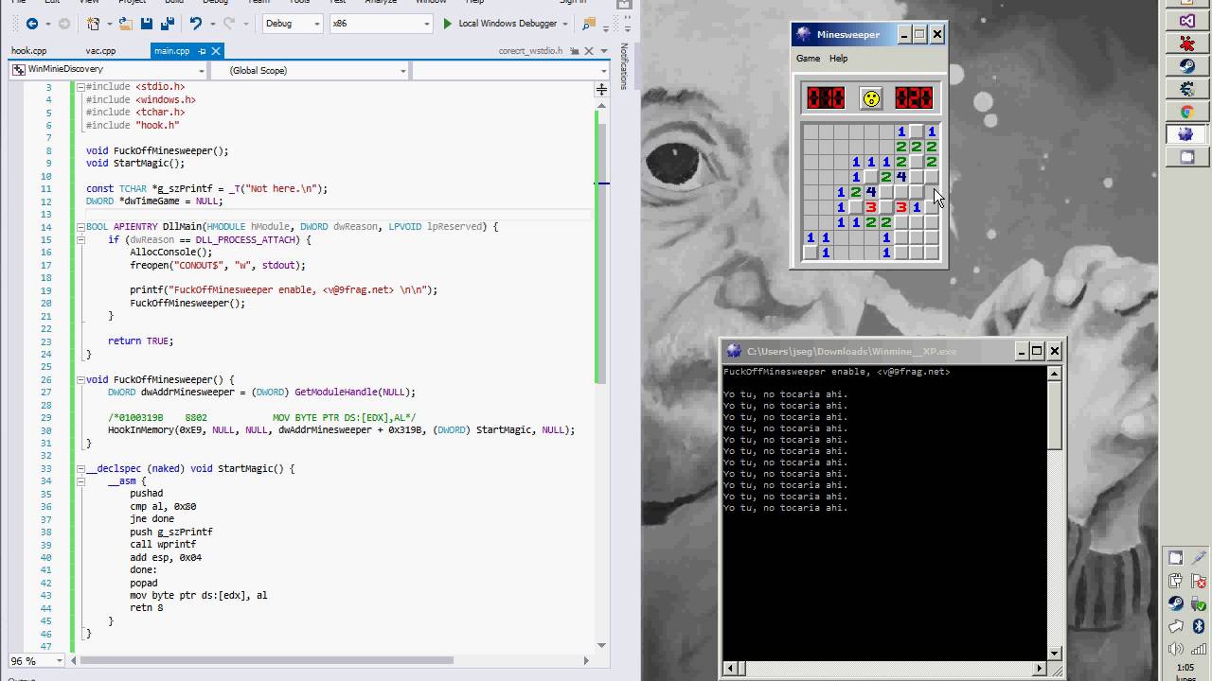
Task: Click the Minesweeper timer display
Action: pyautogui.click(x=914, y=97)
